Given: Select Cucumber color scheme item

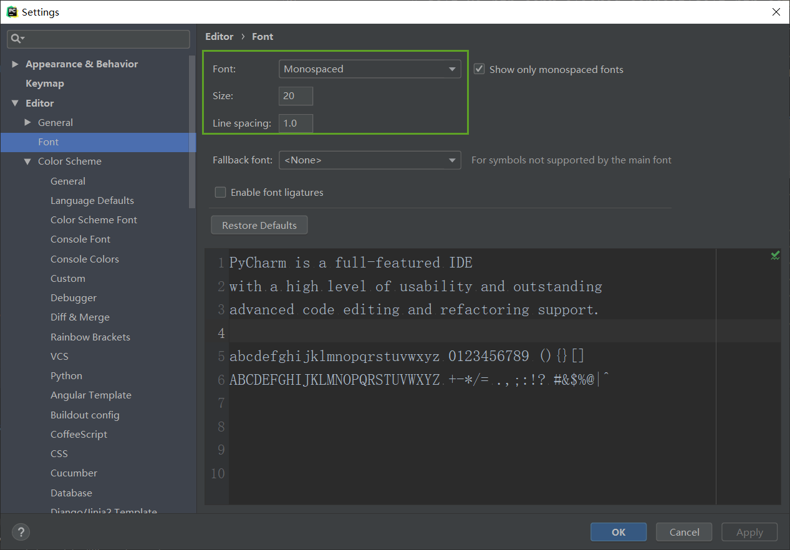Looking at the screenshot, I should (x=74, y=473).
